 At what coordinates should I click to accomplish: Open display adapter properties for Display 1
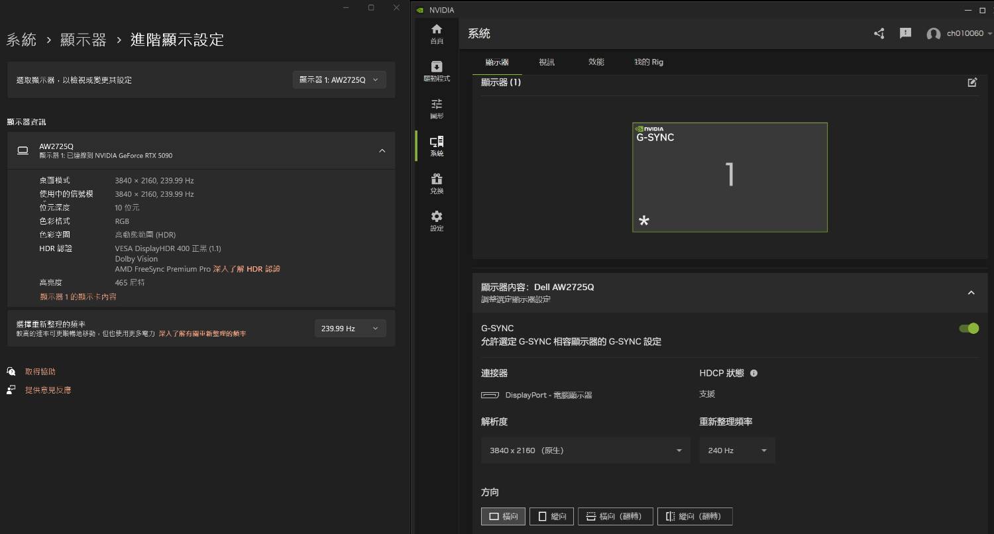pos(78,297)
